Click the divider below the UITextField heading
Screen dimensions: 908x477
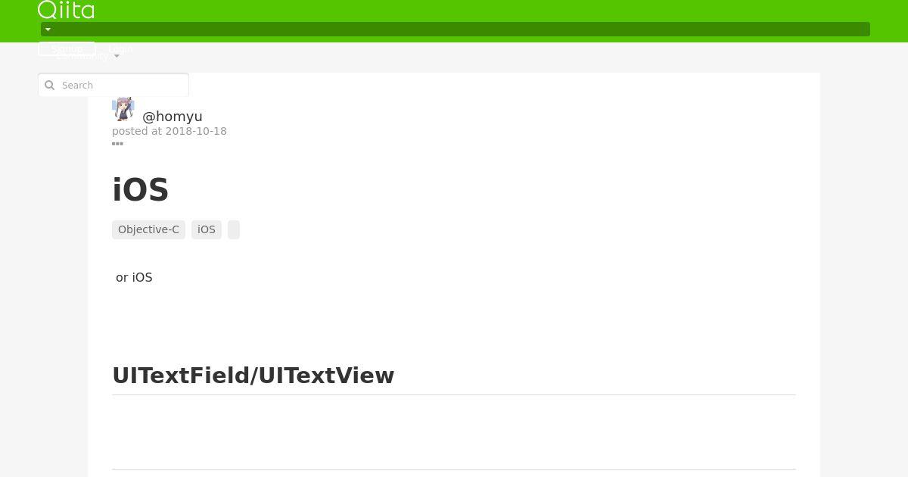tap(454, 394)
